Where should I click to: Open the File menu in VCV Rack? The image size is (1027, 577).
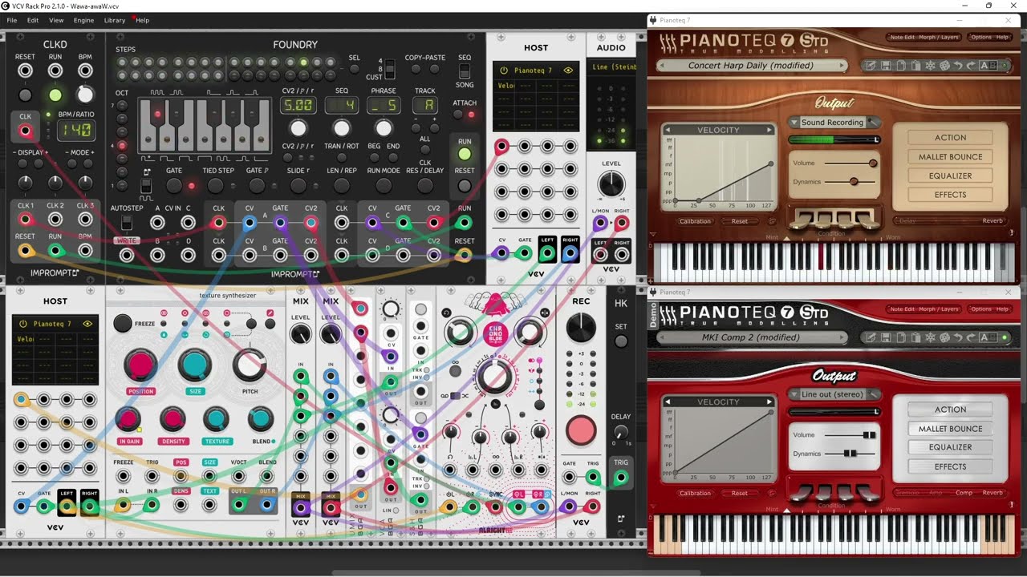tap(12, 20)
